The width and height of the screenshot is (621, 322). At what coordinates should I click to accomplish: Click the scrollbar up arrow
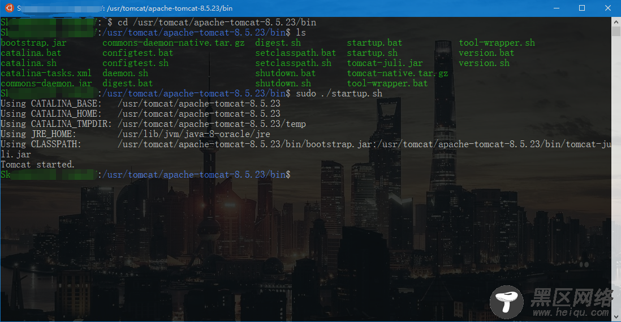click(x=616, y=21)
